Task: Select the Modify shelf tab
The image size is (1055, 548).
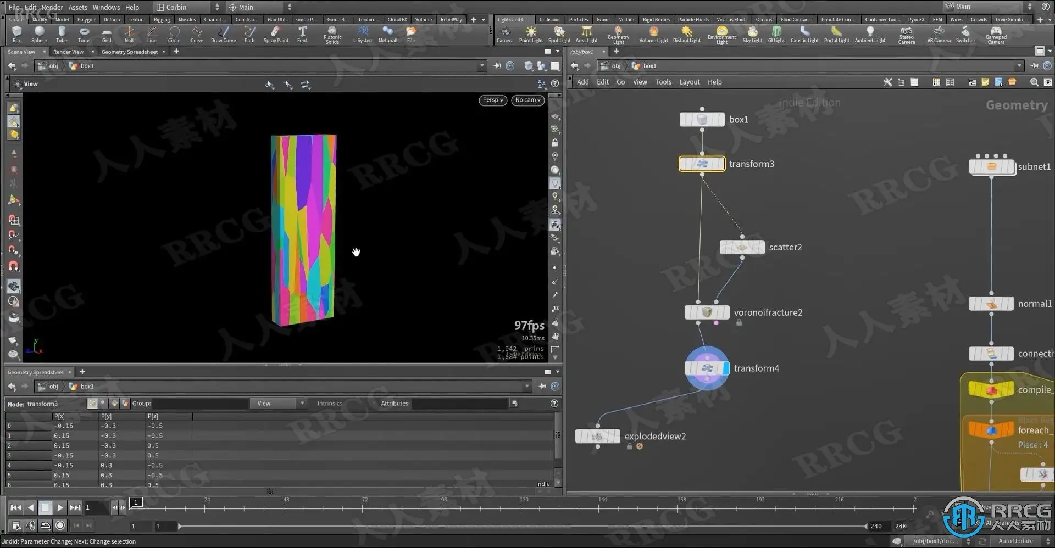Action: pos(40,19)
